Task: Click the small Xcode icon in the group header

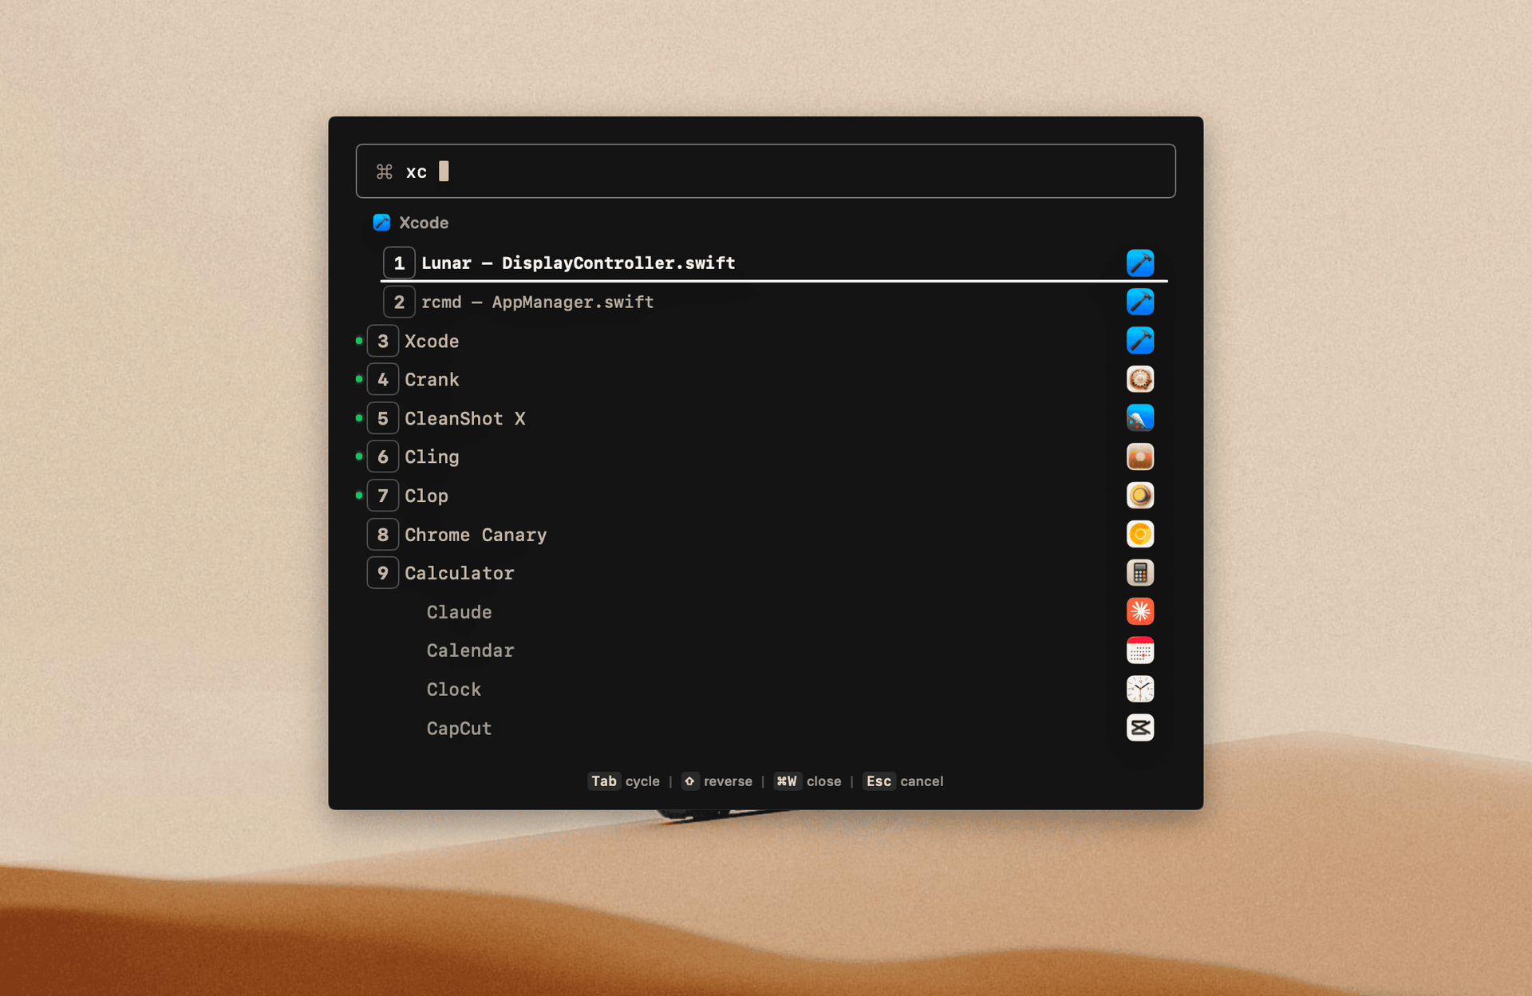Action: coord(381,223)
